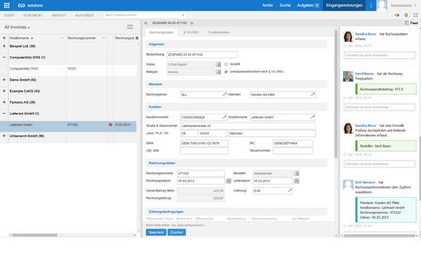Switch to the Rechnungsdaten tab
The width and height of the screenshot is (421, 263).
tap(161, 32)
